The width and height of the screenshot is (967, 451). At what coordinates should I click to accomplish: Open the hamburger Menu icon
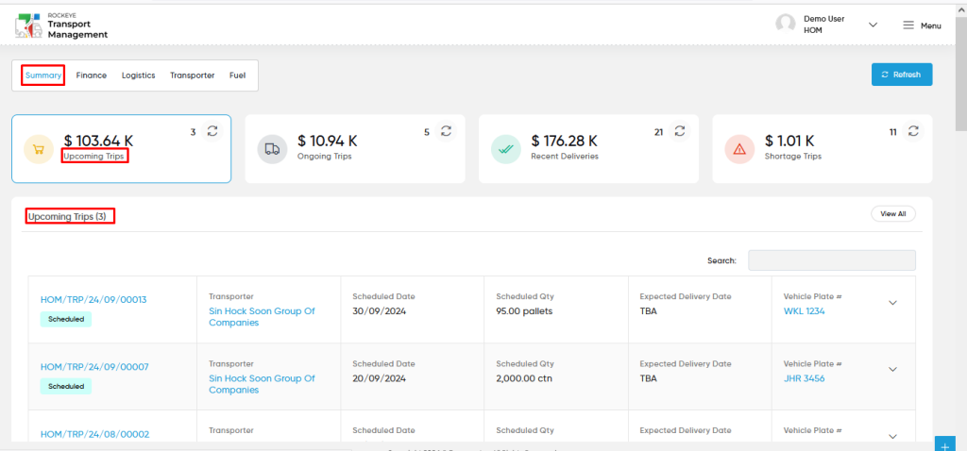coord(908,25)
